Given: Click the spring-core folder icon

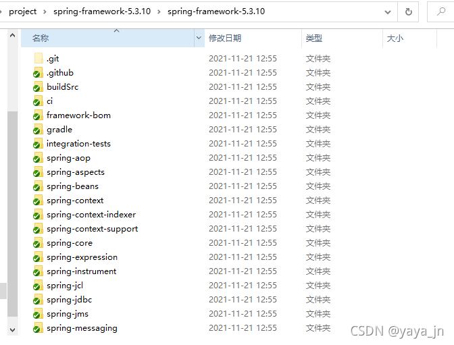Looking at the screenshot, I should point(39,242).
